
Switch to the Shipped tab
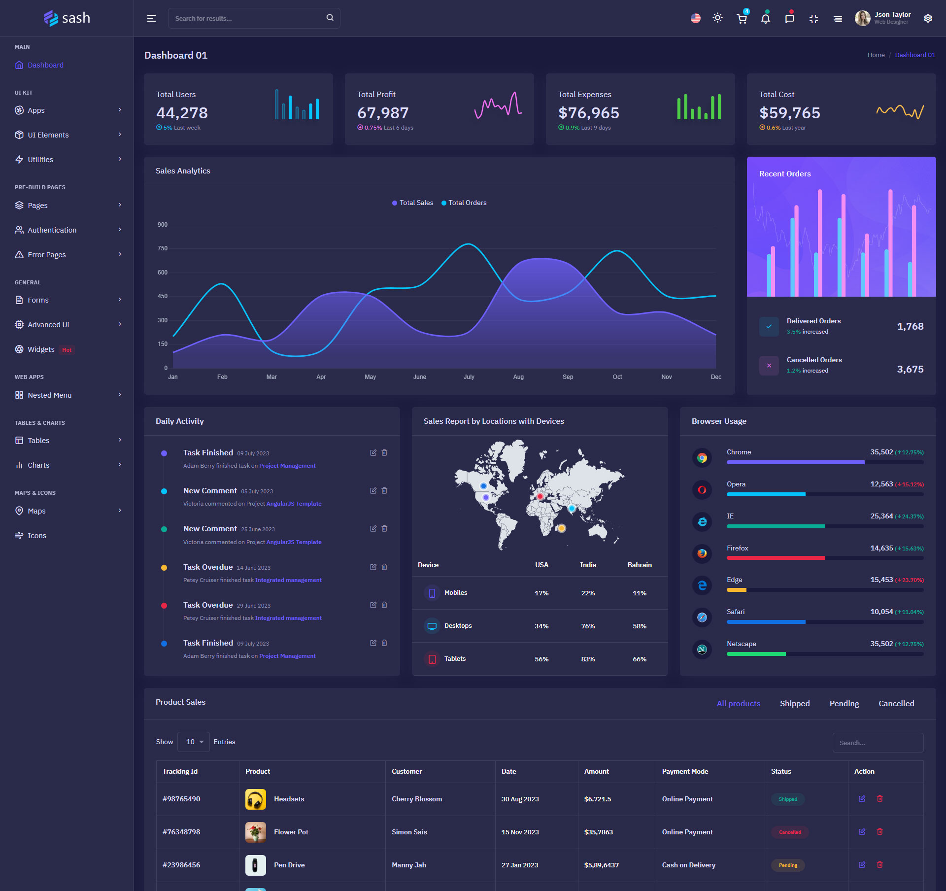tap(794, 704)
